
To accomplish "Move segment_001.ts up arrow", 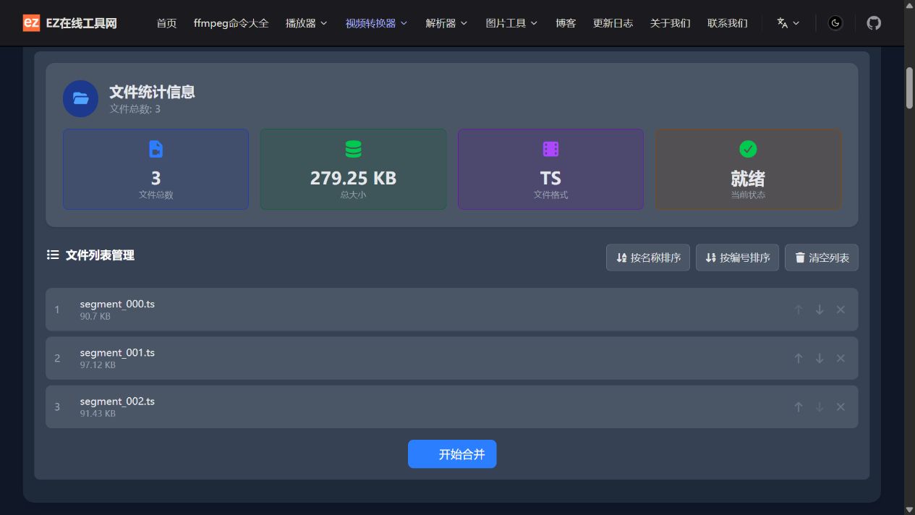I will pyautogui.click(x=799, y=358).
